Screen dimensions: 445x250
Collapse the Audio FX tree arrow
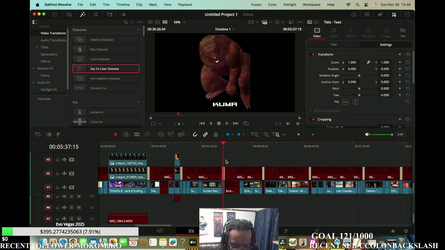[34, 83]
